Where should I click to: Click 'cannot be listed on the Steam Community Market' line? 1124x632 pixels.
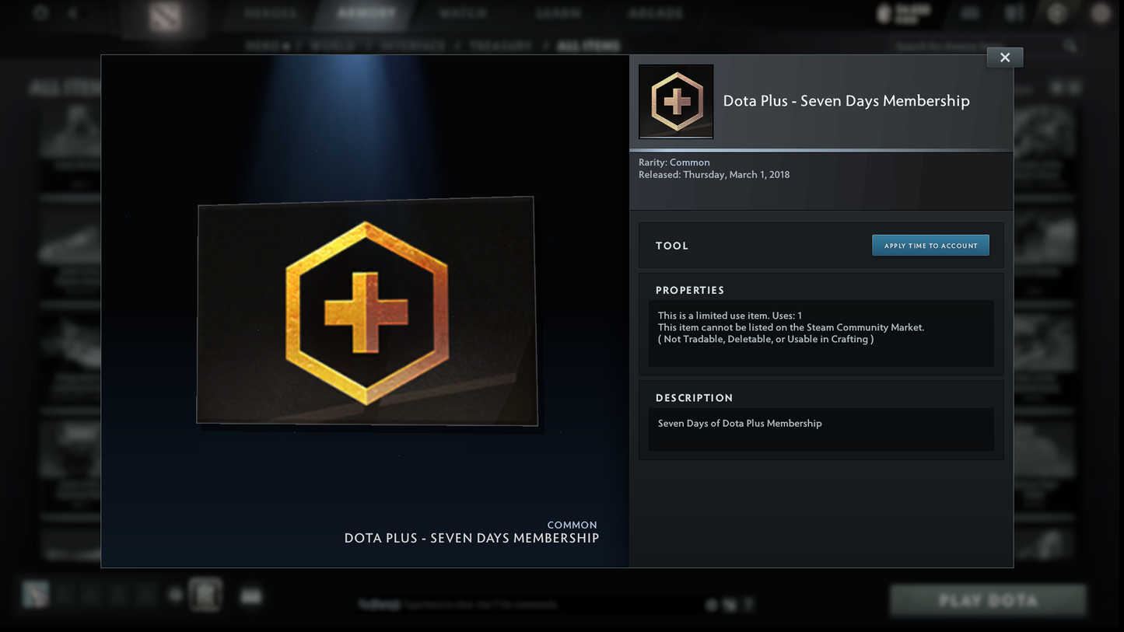pos(791,327)
